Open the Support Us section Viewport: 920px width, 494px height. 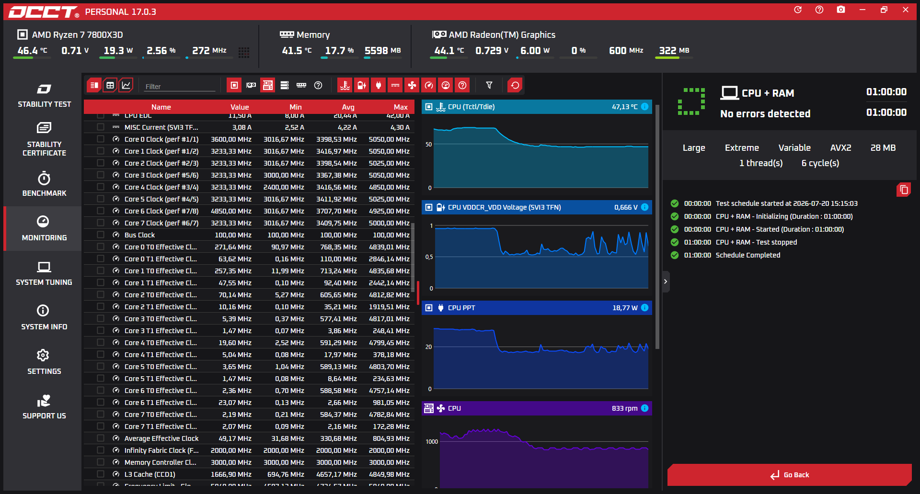coord(44,407)
